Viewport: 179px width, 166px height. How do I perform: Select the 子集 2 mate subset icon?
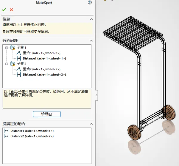pyautogui.click(x=13, y=64)
